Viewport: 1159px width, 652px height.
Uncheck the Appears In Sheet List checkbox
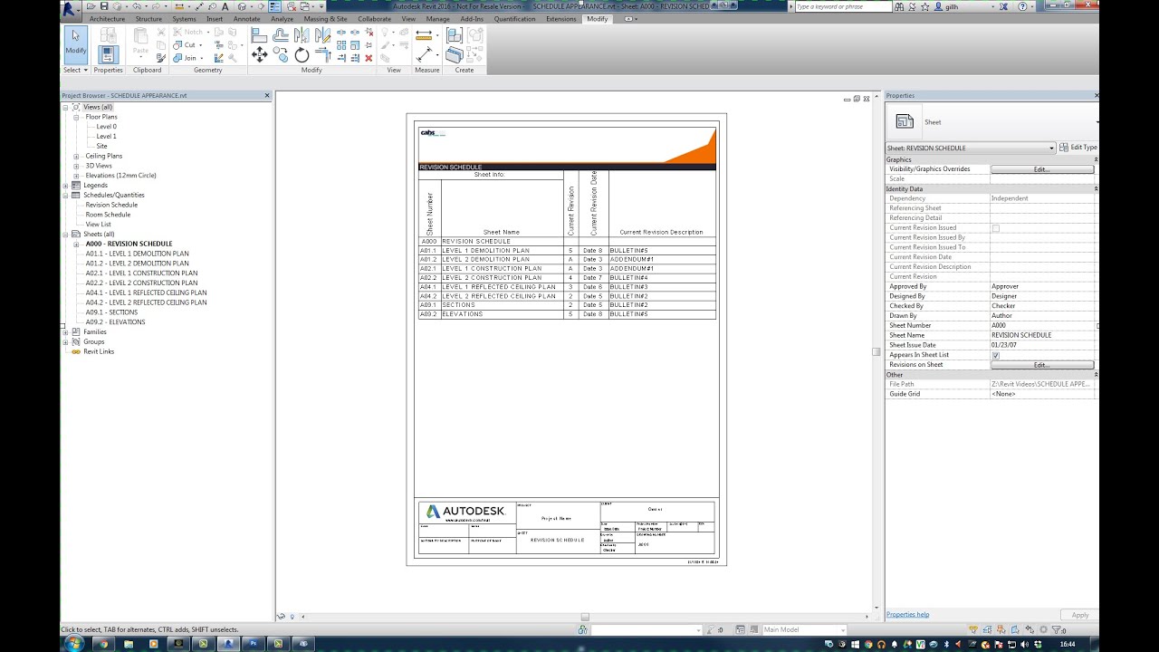point(996,354)
